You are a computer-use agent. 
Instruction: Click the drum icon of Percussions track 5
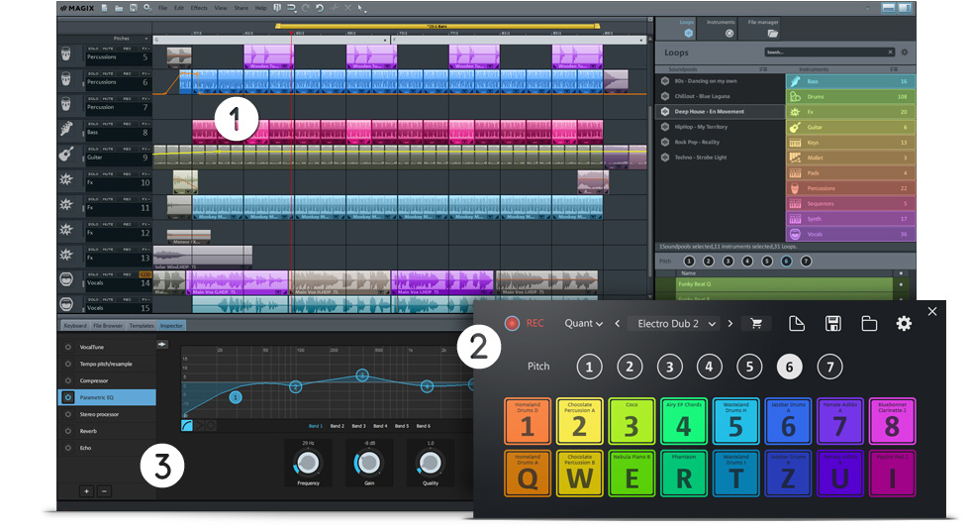pyautogui.click(x=66, y=54)
